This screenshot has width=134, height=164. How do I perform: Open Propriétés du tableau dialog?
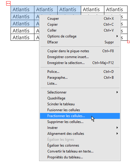(x=80, y=157)
